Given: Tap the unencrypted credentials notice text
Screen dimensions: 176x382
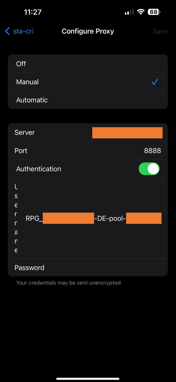Looking at the screenshot, I should tap(68, 283).
